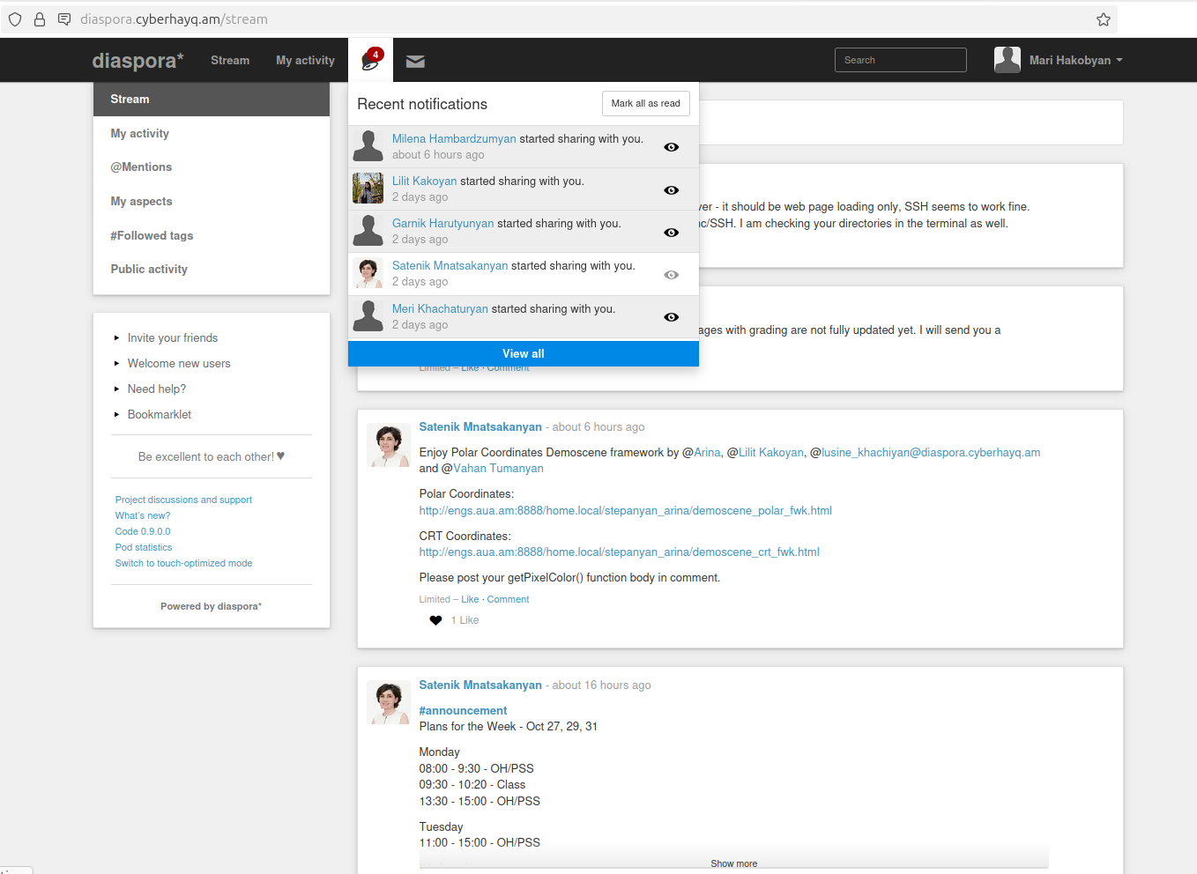Click Satenik Mnatsakanyan's notification avatar
The height and width of the screenshot is (874, 1197).
(368, 273)
